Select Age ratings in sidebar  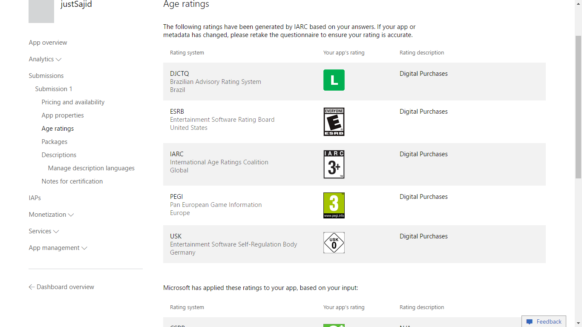(58, 129)
